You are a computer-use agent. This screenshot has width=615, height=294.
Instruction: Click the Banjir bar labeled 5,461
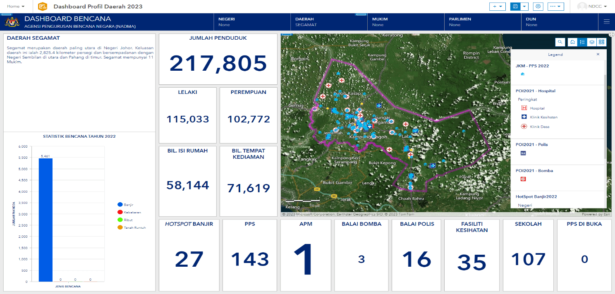45,220
